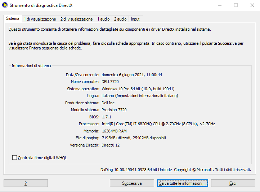Screen dimensions: 260x192
Task: Click the Processore label
Action: pyautogui.click(x=89, y=124)
